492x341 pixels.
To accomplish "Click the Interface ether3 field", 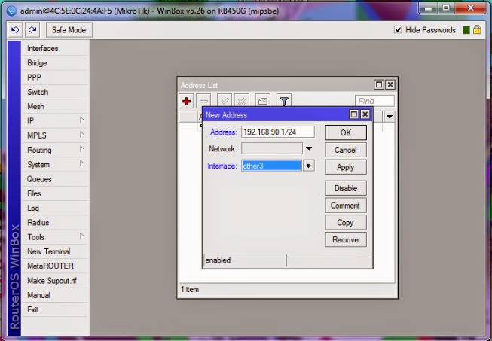I will (x=271, y=166).
